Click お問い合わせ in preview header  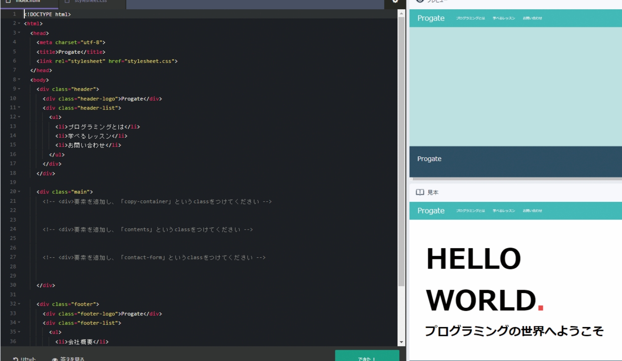click(x=532, y=18)
